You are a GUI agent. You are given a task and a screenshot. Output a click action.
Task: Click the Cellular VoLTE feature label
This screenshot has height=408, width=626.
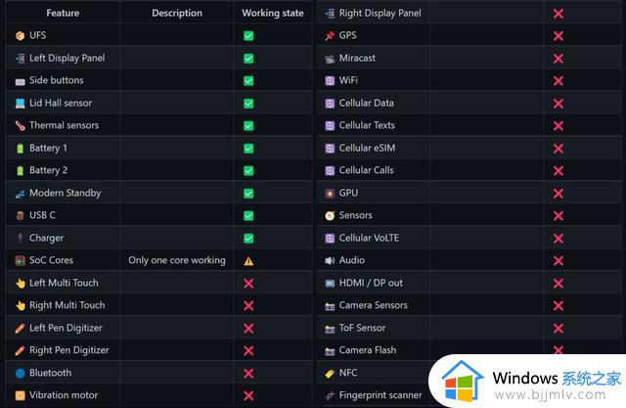pyautogui.click(x=369, y=238)
